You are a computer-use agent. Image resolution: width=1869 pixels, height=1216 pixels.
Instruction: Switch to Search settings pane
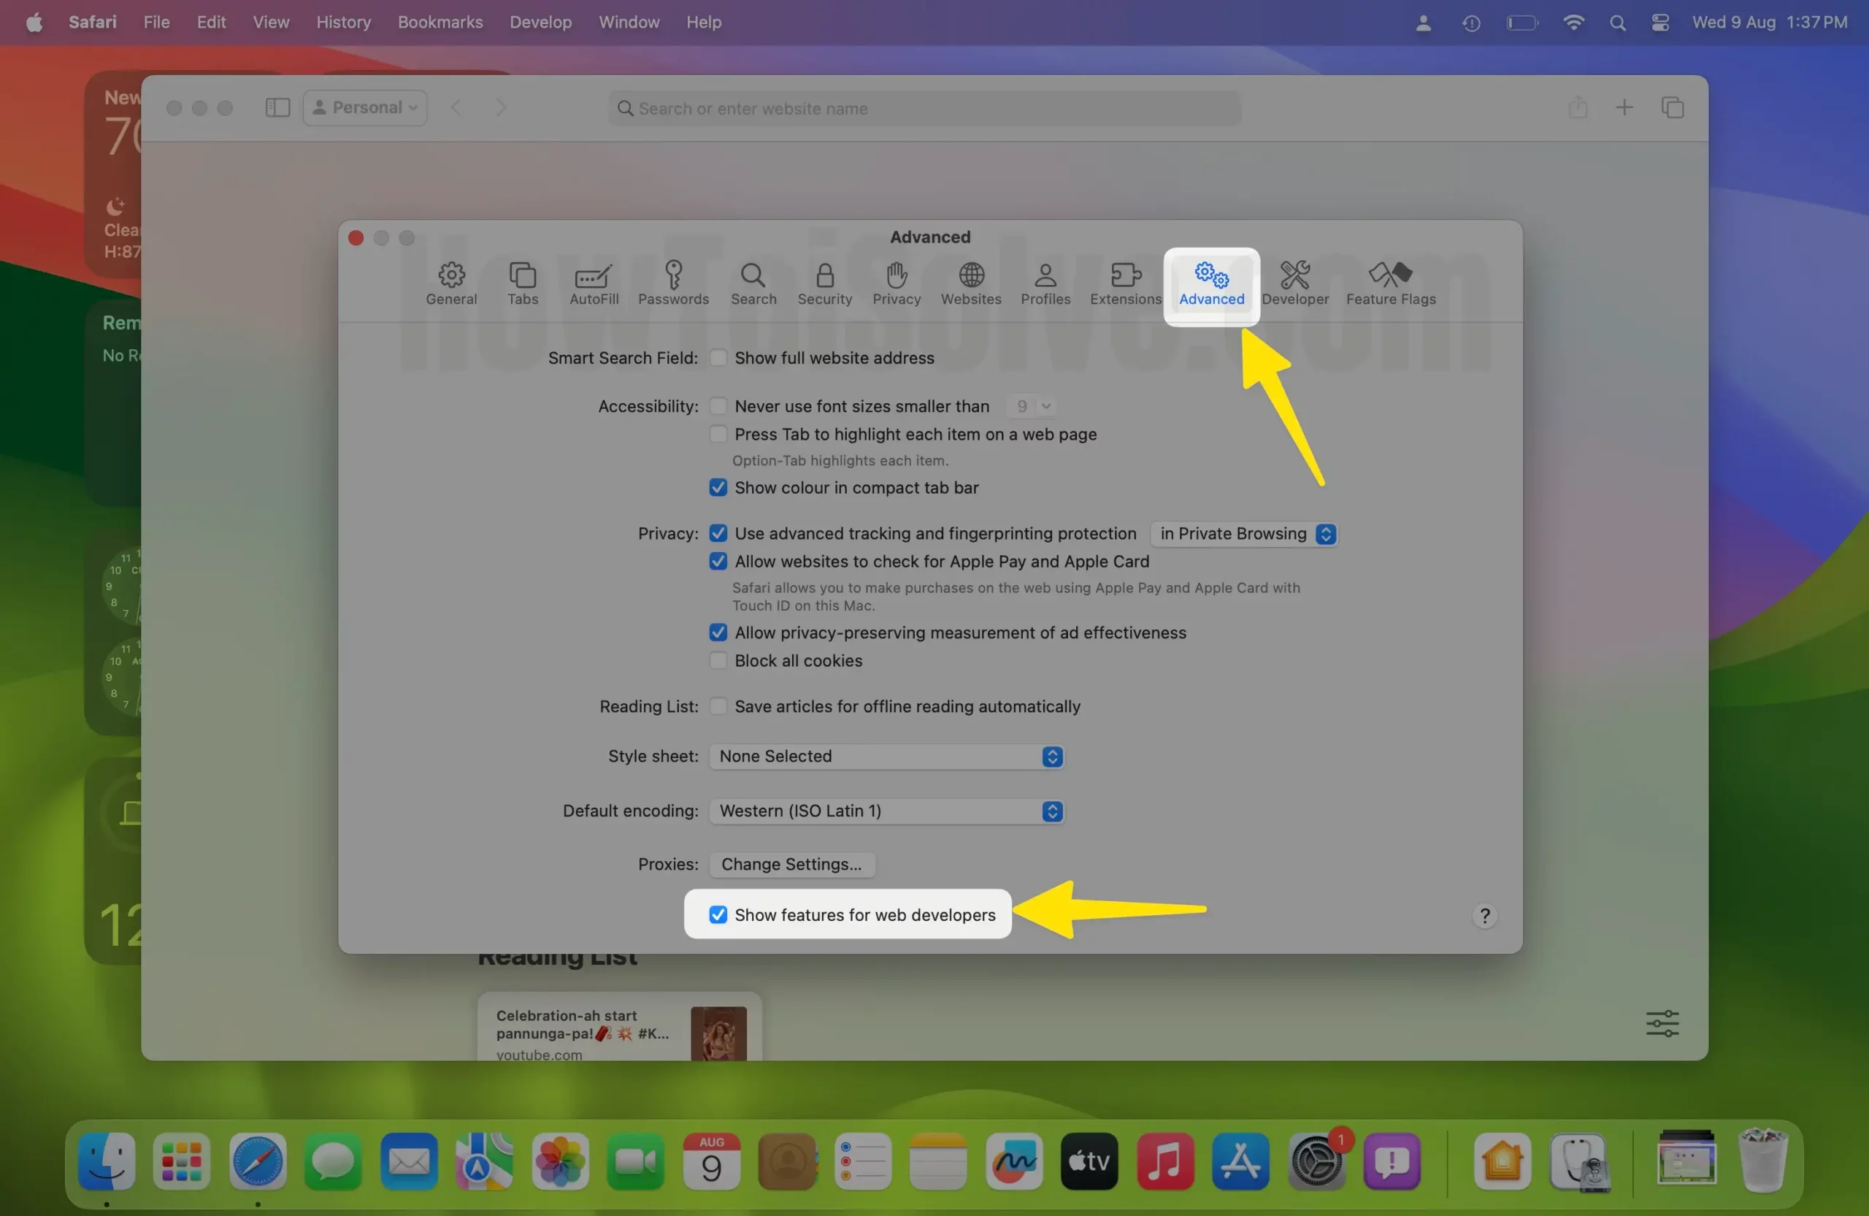tap(753, 283)
